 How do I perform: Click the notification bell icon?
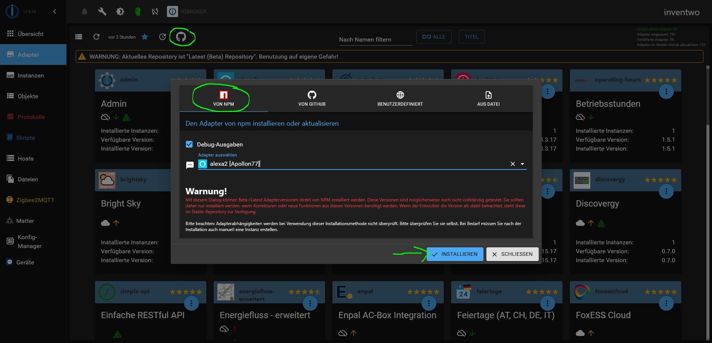(x=85, y=11)
